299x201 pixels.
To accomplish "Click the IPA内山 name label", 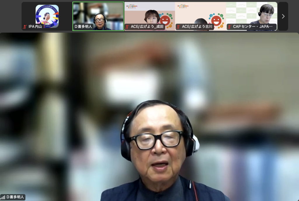I will click(x=35, y=27).
